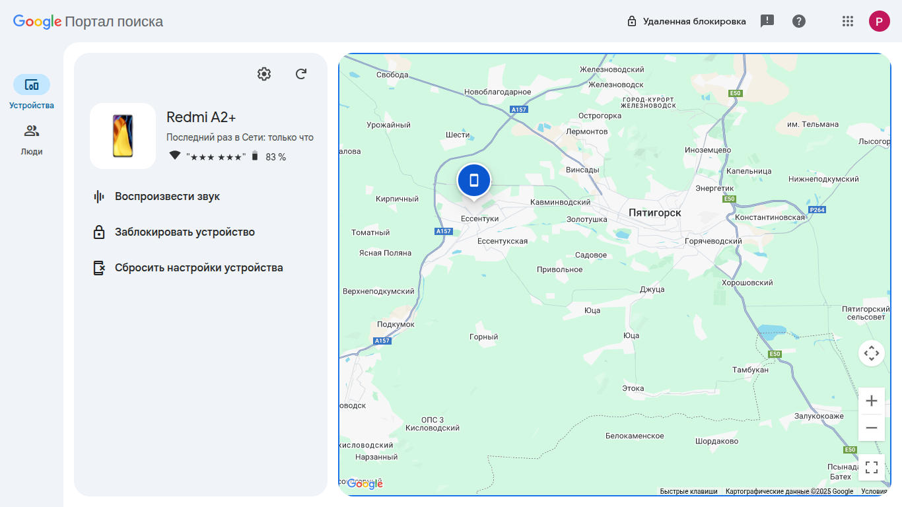Click the Подкумок label on the map
Screen dimensions: 902x507
coord(396,324)
